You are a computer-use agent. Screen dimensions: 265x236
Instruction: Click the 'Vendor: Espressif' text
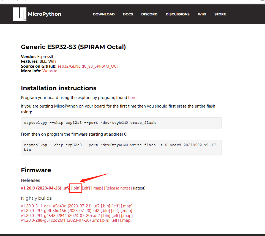pyautogui.click(x=37, y=57)
